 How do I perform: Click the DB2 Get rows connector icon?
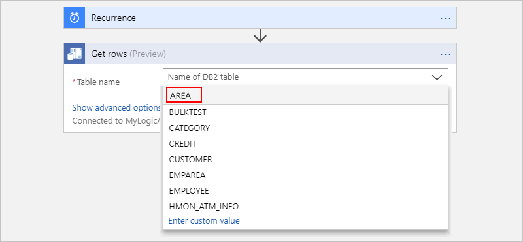pyautogui.click(x=75, y=54)
